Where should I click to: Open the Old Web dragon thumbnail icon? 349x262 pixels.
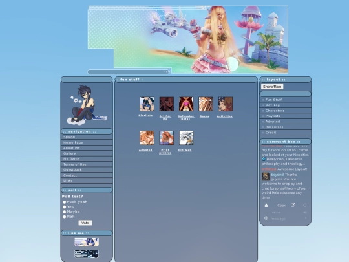(186, 138)
